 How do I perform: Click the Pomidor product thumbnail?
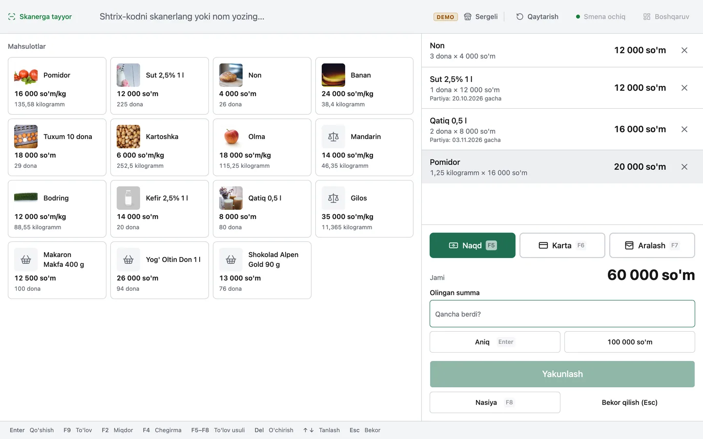(26, 75)
